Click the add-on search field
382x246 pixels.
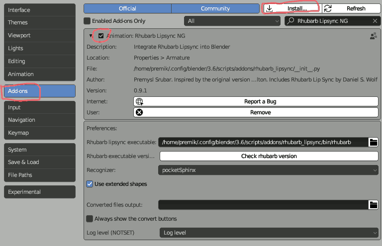point(333,21)
